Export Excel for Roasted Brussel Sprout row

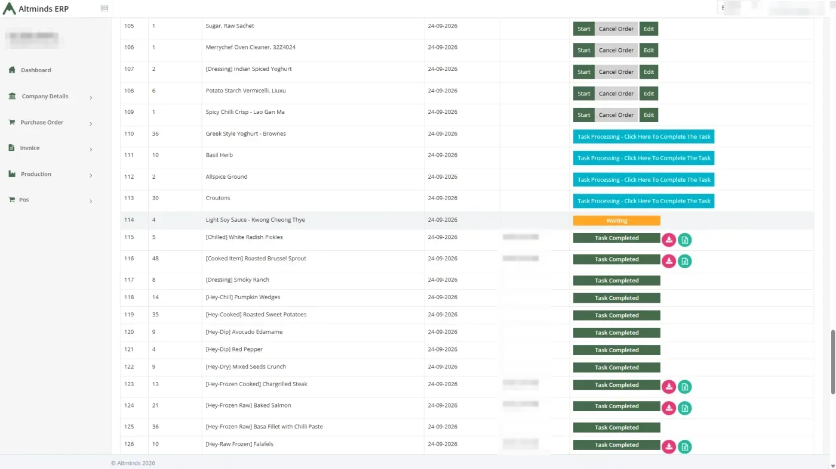[685, 262]
